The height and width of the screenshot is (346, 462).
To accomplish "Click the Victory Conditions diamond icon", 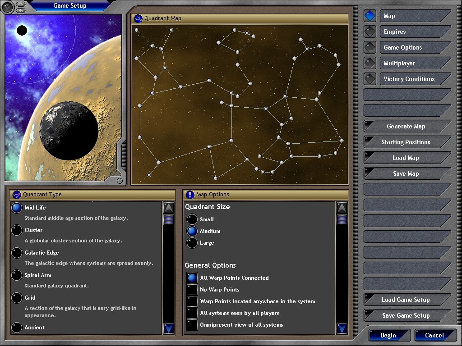I will pos(370,79).
